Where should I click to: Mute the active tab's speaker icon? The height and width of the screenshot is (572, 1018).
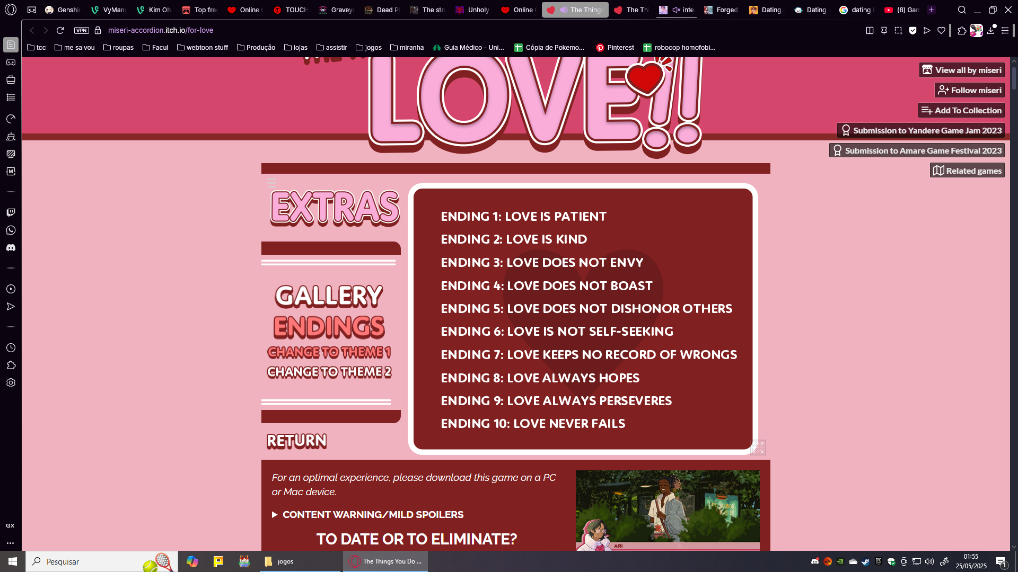[x=564, y=10]
